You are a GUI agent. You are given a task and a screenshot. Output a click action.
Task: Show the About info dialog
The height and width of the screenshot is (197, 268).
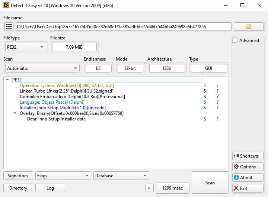coord(248,178)
